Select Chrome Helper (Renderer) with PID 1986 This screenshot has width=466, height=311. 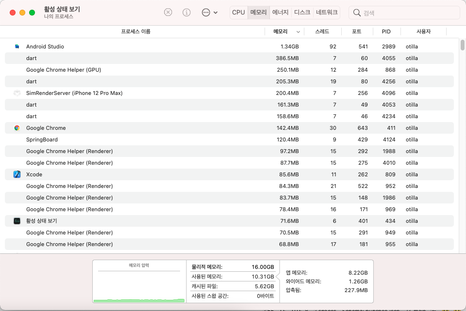coord(229,198)
